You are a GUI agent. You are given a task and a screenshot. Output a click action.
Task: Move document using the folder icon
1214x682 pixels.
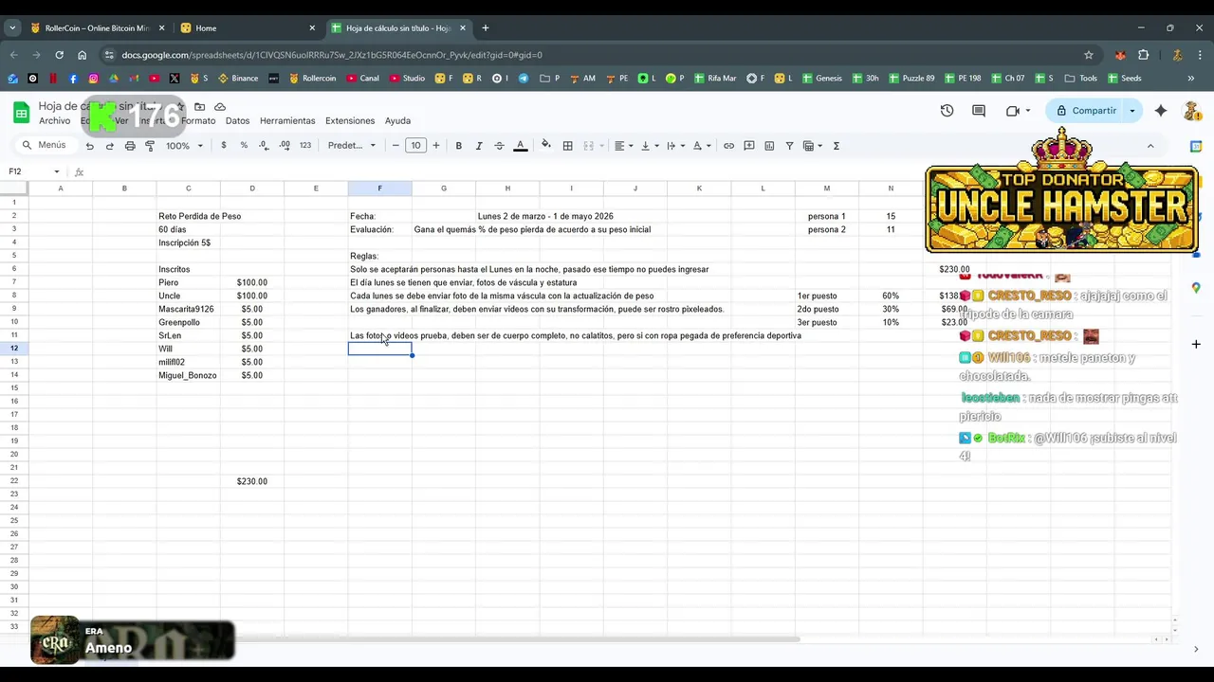(x=199, y=107)
